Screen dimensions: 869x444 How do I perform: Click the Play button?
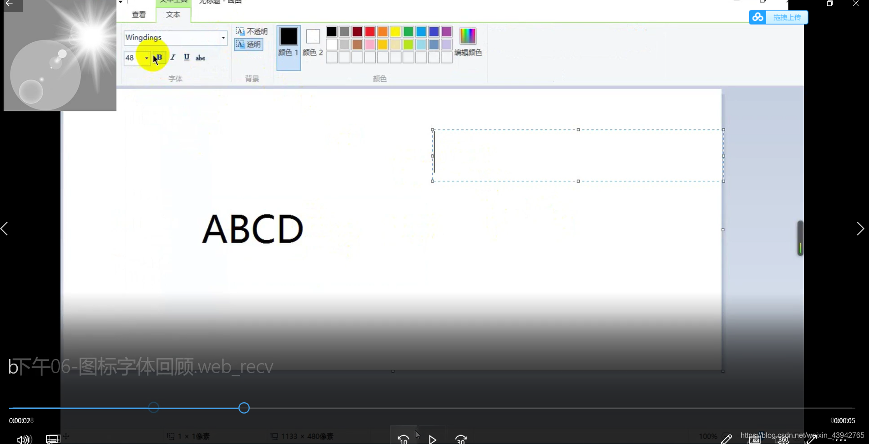[x=432, y=439]
